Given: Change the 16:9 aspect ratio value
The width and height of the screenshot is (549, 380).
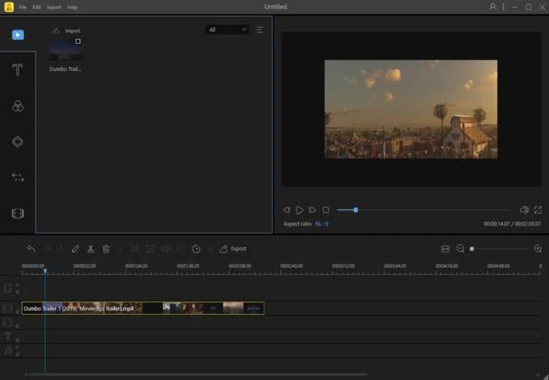Looking at the screenshot, I should click(322, 224).
